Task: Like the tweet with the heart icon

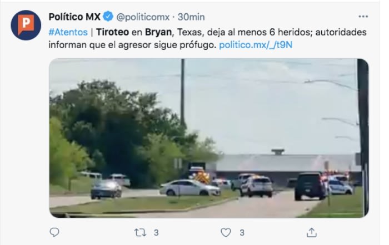Action: 226,233
